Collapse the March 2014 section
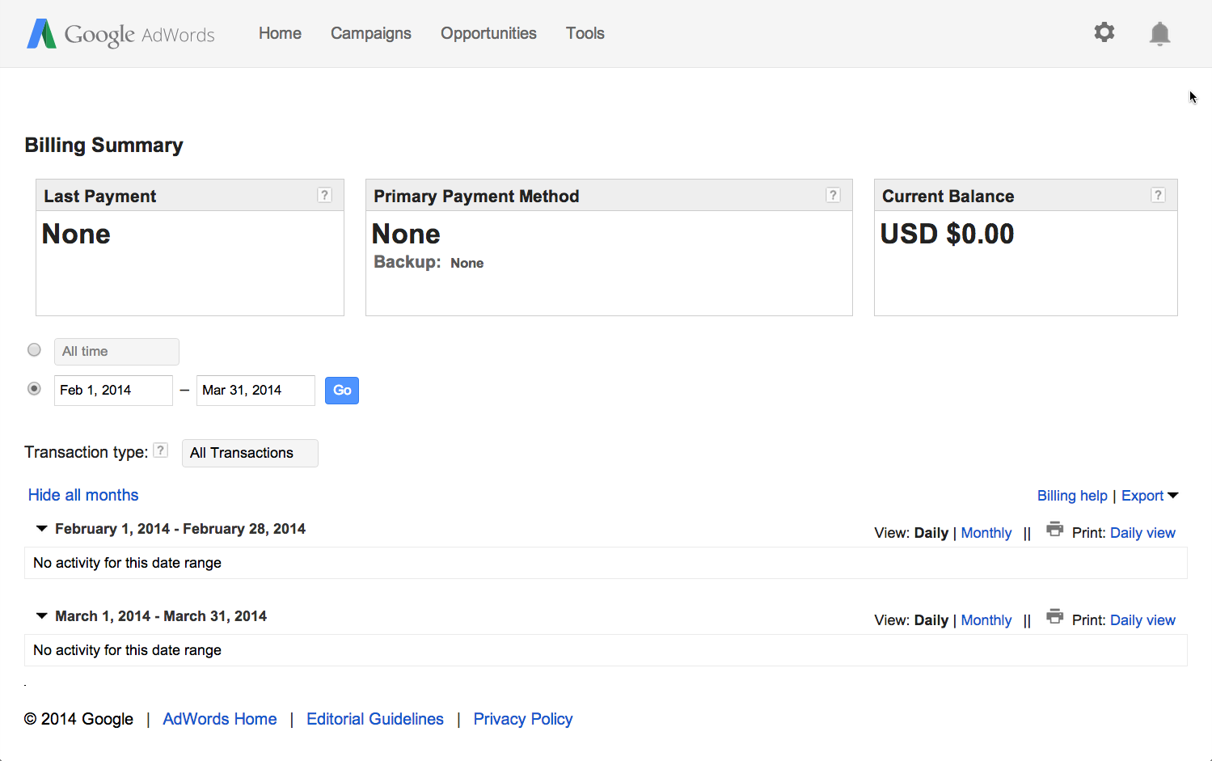1212x761 pixels. [42, 616]
